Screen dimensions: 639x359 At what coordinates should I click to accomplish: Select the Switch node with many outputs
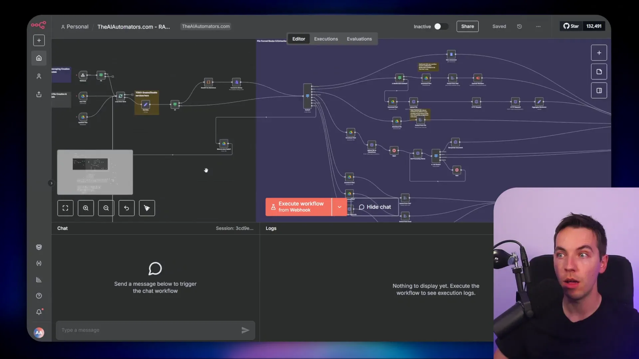[x=308, y=96]
